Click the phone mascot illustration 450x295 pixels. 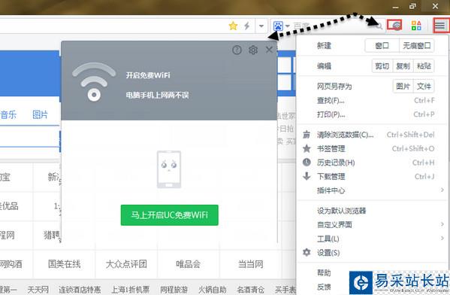tap(169, 169)
